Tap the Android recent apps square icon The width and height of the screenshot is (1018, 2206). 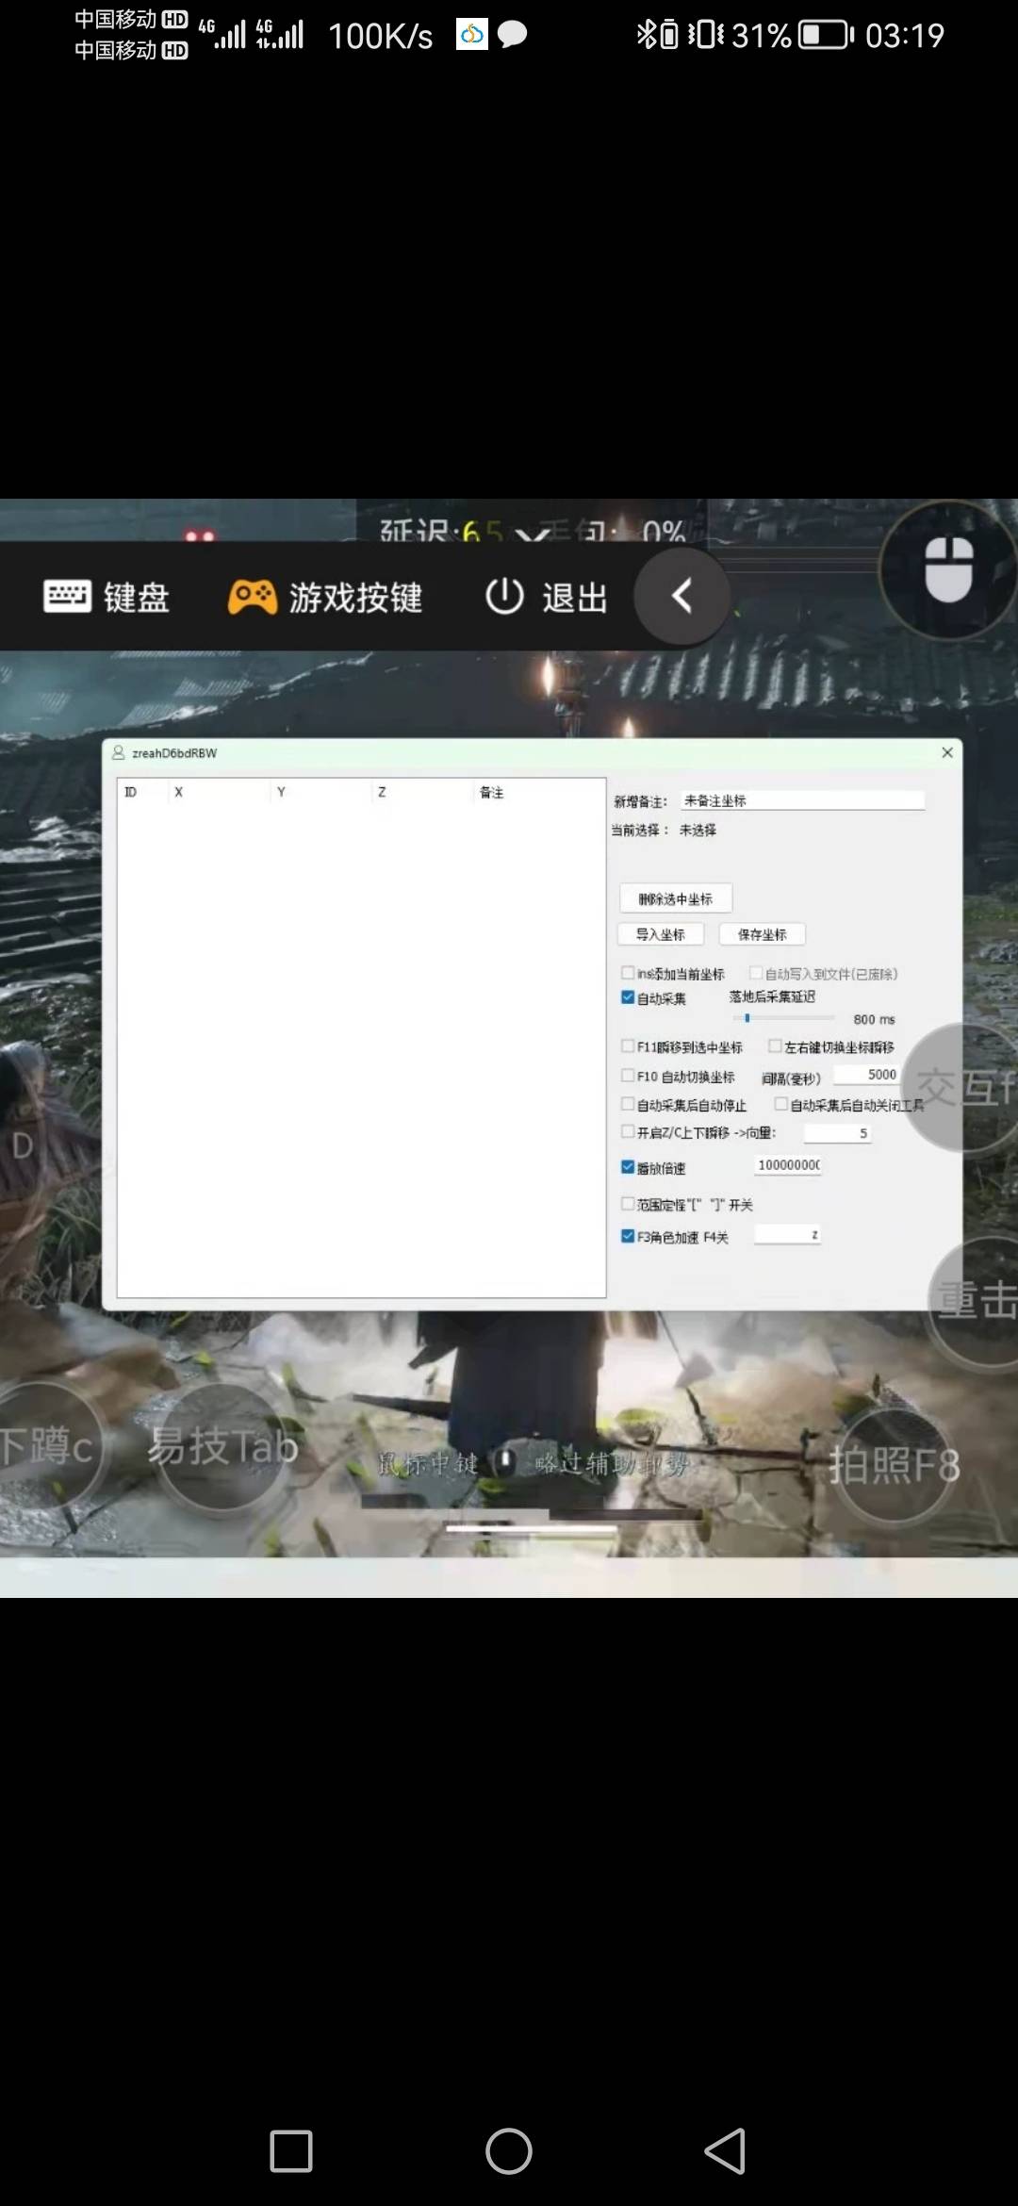point(291,2150)
